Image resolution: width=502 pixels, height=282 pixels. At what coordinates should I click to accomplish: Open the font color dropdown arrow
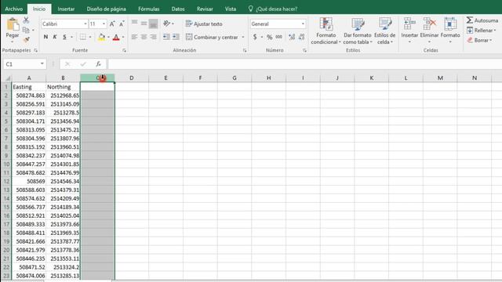[x=123, y=37]
